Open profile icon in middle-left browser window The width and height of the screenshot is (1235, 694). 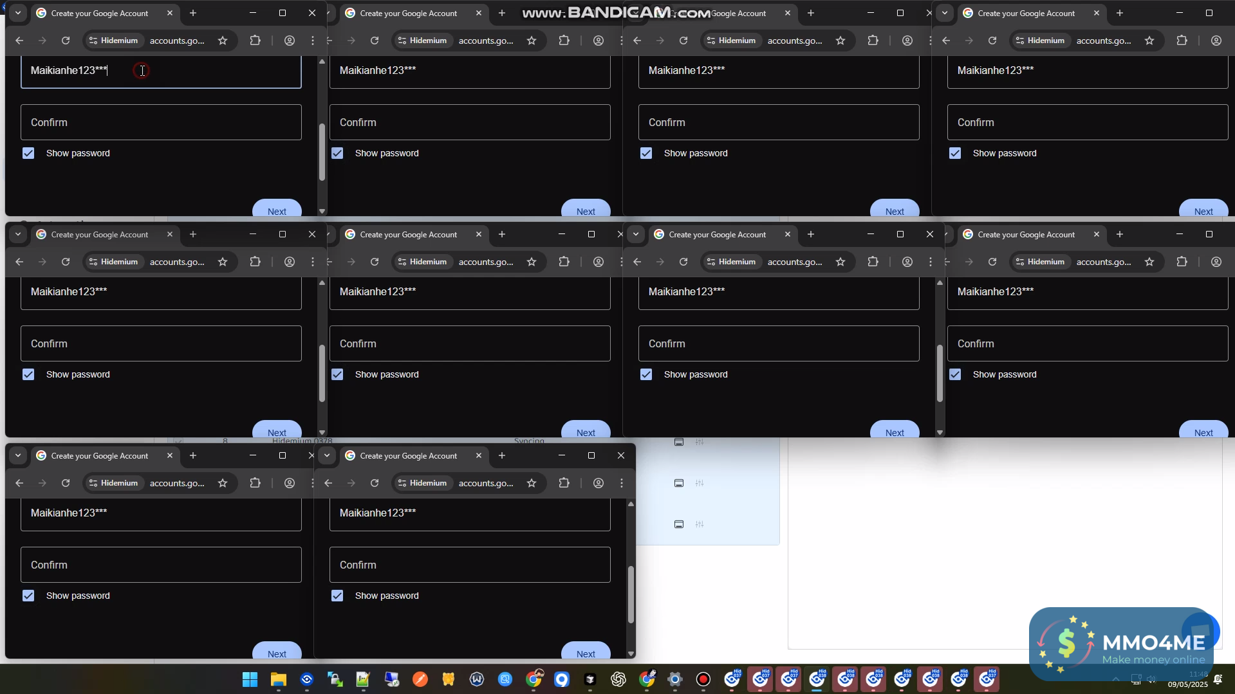pos(290,262)
